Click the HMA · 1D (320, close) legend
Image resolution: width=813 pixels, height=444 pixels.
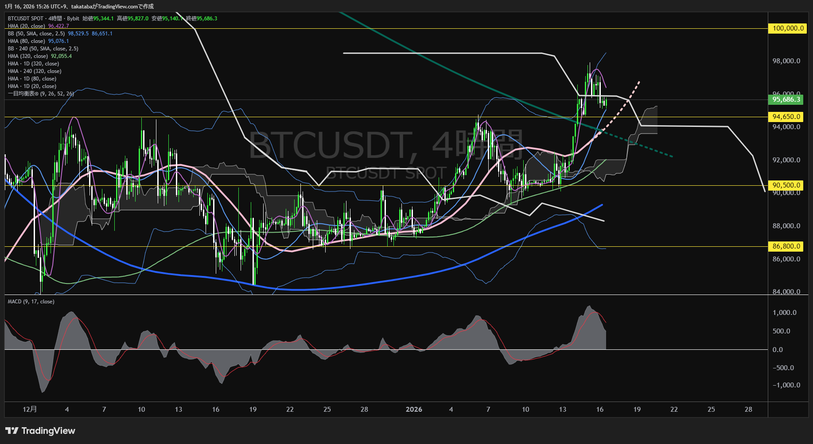point(33,64)
